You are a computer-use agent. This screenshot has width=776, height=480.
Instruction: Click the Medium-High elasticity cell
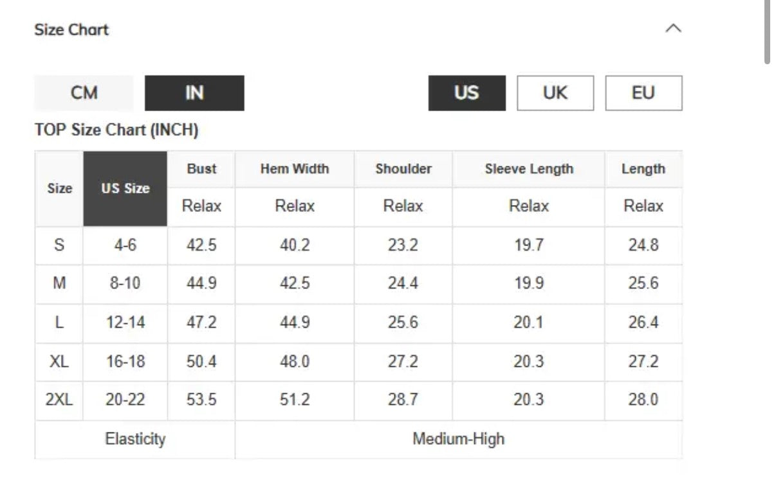[x=458, y=440]
